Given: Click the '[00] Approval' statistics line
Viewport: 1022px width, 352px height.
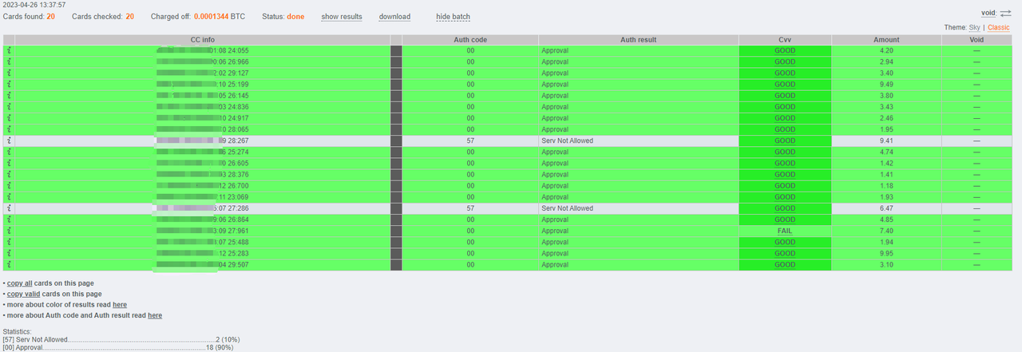Looking at the screenshot, I should [118, 348].
